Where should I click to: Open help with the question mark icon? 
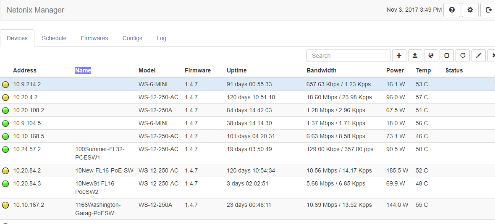pos(452,10)
